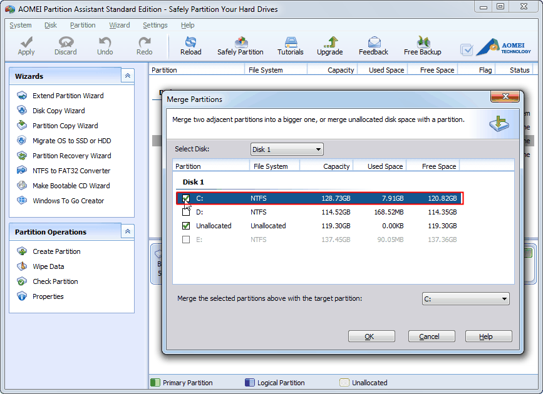Click the Disk 1 group label

[194, 182]
